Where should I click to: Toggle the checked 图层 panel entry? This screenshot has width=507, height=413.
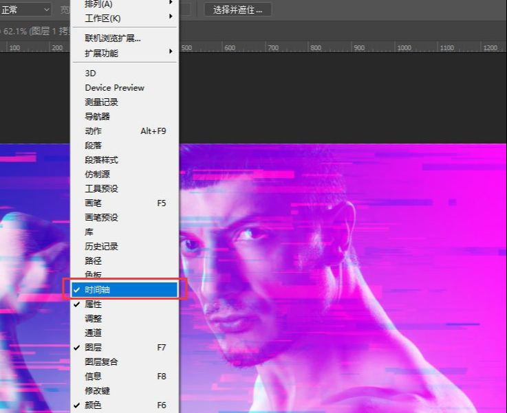tap(125, 348)
